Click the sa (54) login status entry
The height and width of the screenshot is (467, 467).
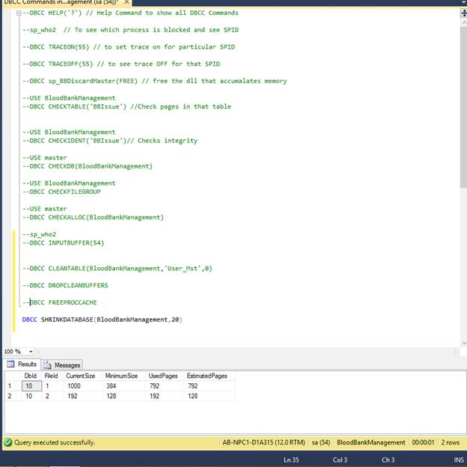[321, 442]
